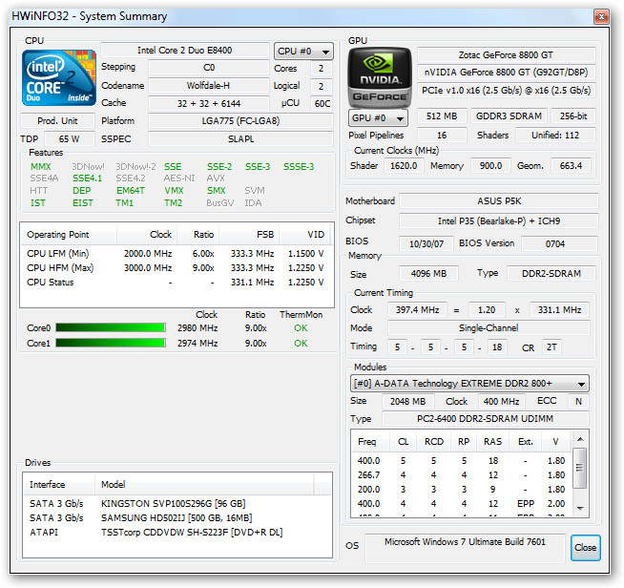Select the 200.0 frequency row in timings
The width and height of the screenshot is (624, 588).
(x=462, y=490)
